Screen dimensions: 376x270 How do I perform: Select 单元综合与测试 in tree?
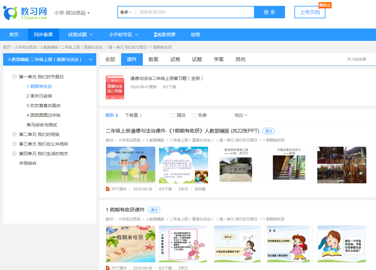42,125
